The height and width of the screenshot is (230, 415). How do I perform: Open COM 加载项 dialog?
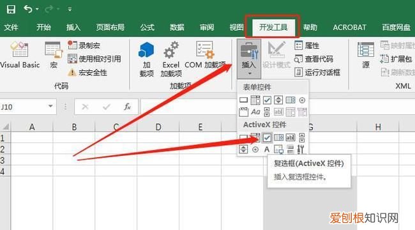pyautogui.click(x=205, y=55)
